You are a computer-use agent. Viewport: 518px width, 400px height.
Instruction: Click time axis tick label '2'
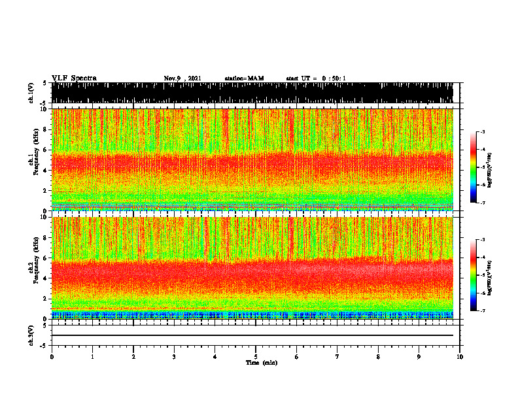(133, 357)
